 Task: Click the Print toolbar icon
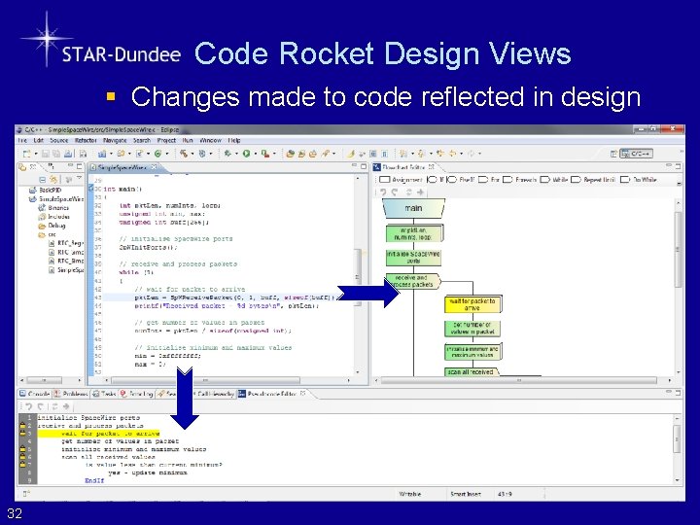pos(68,154)
